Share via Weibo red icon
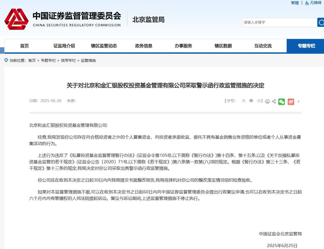Image resolution: width=324 pixels, height=249 pixels. 291,102
